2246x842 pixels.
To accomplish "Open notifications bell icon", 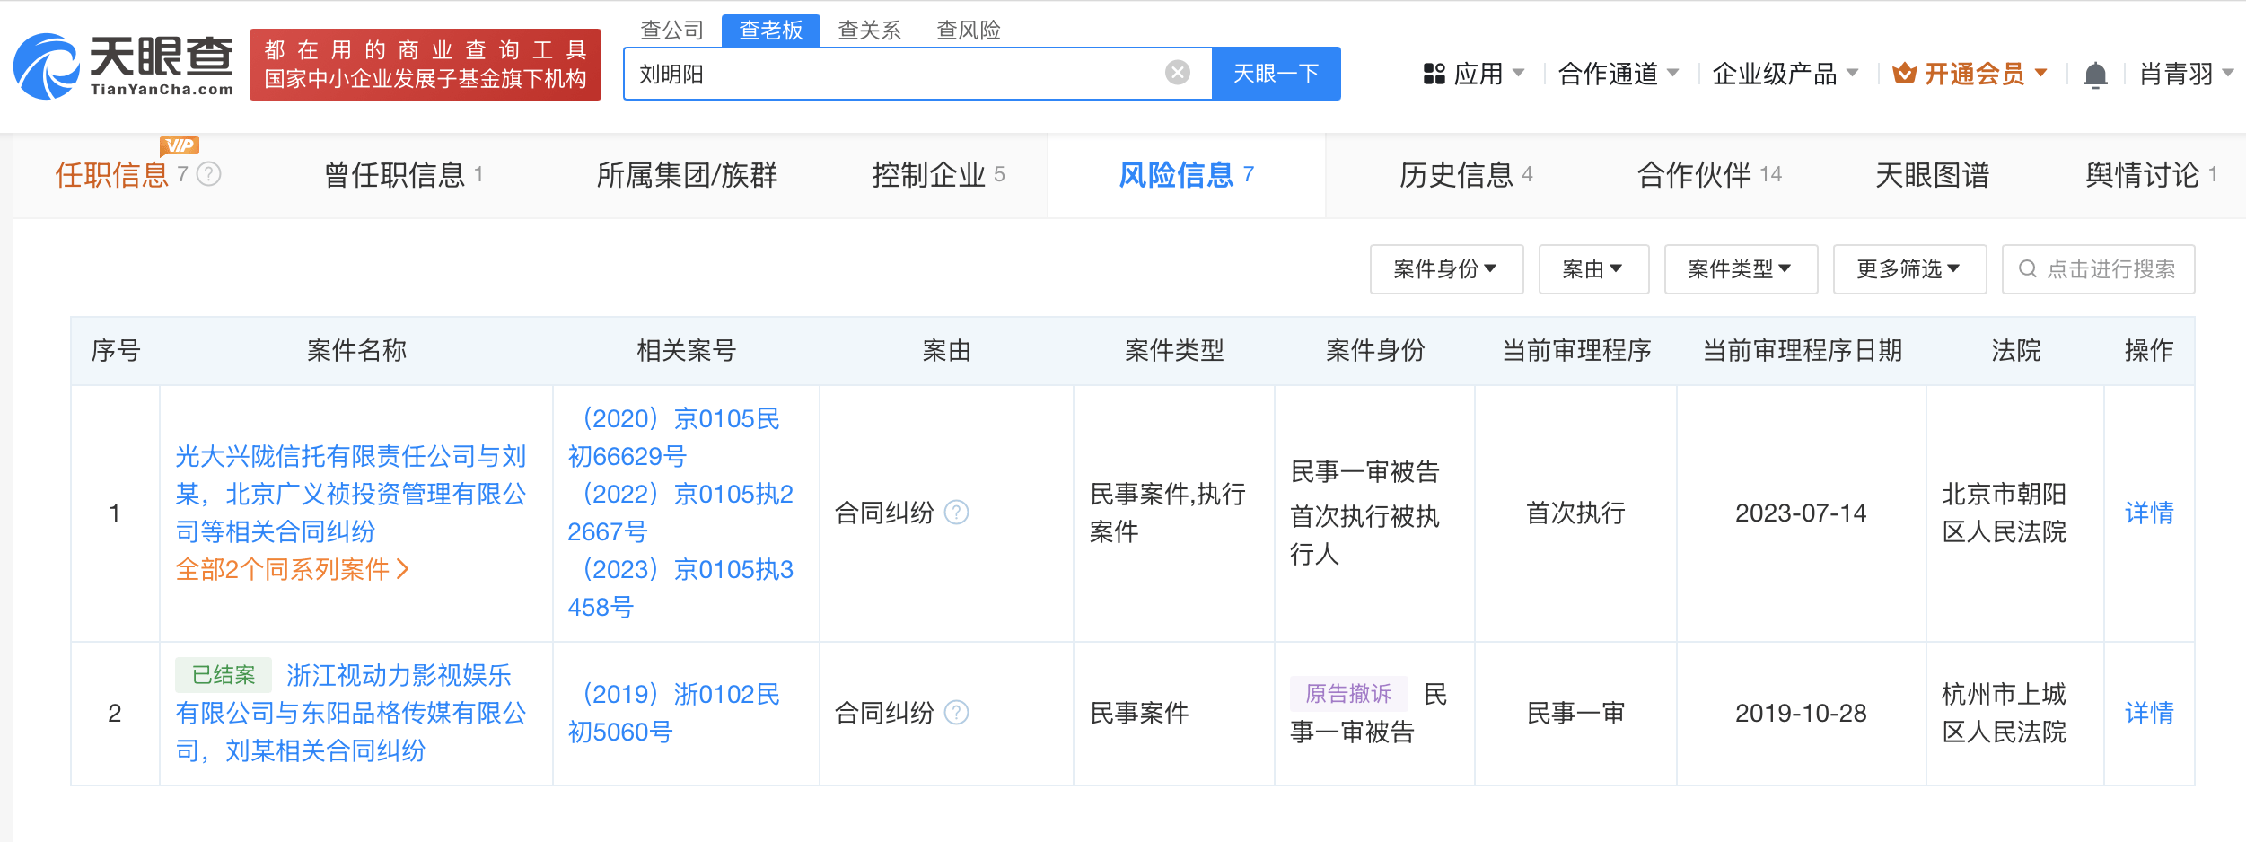I will [x=2095, y=75].
